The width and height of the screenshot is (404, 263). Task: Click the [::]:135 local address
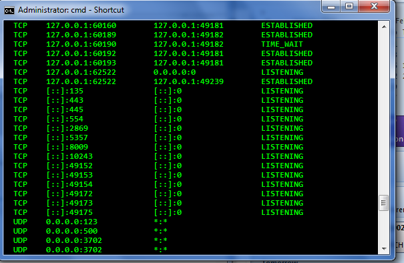tap(65, 91)
